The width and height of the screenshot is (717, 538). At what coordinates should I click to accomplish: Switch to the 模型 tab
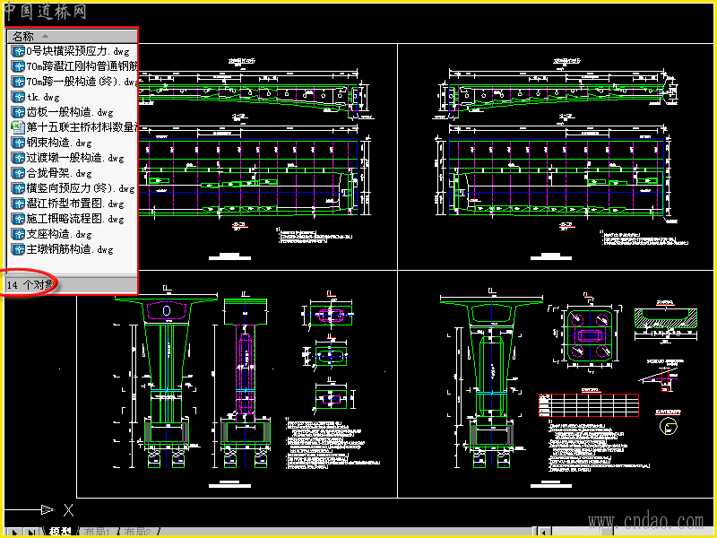(x=60, y=532)
